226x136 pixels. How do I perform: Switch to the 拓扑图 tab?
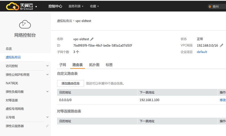point(94,65)
